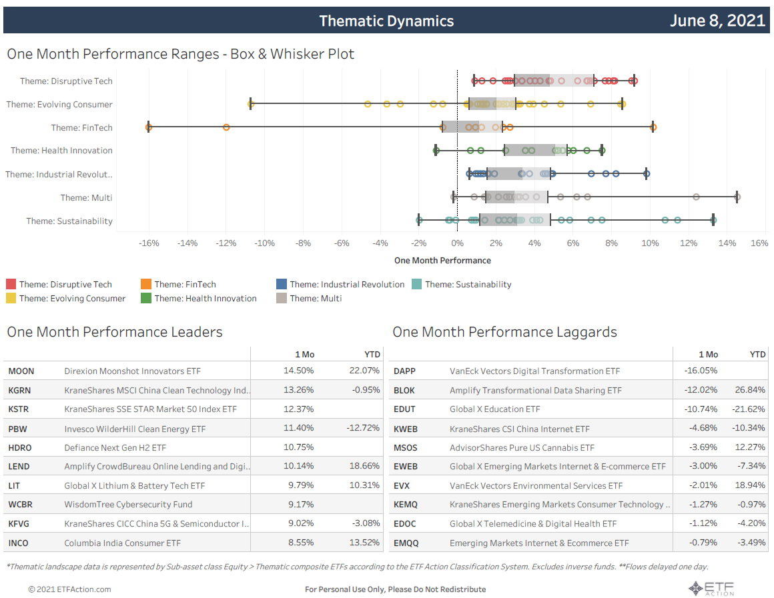Image resolution: width=774 pixels, height=598 pixels.
Task: Click Direxion Moonshot Innovators ETF name
Action: [132, 371]
